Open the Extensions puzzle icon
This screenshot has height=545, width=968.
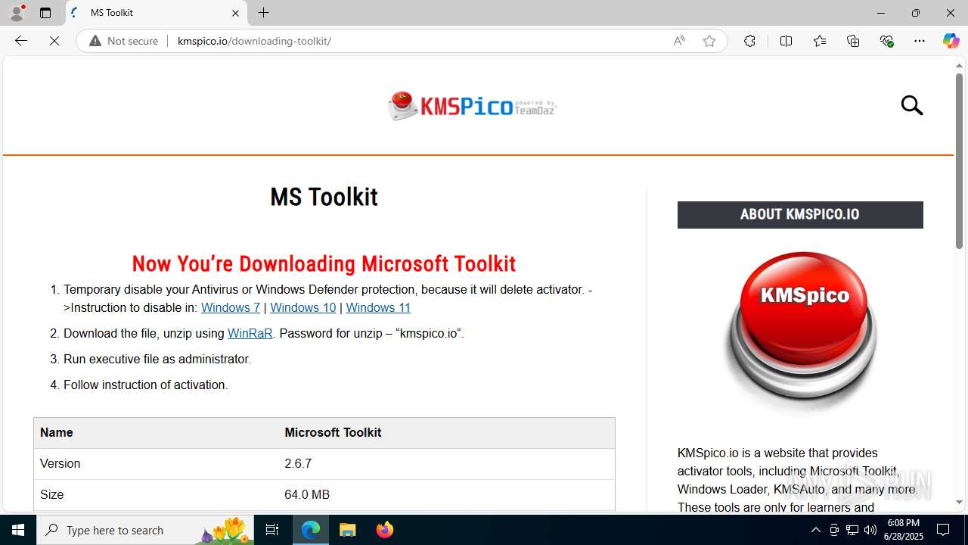pyautogui.click(x=749, y=41)
